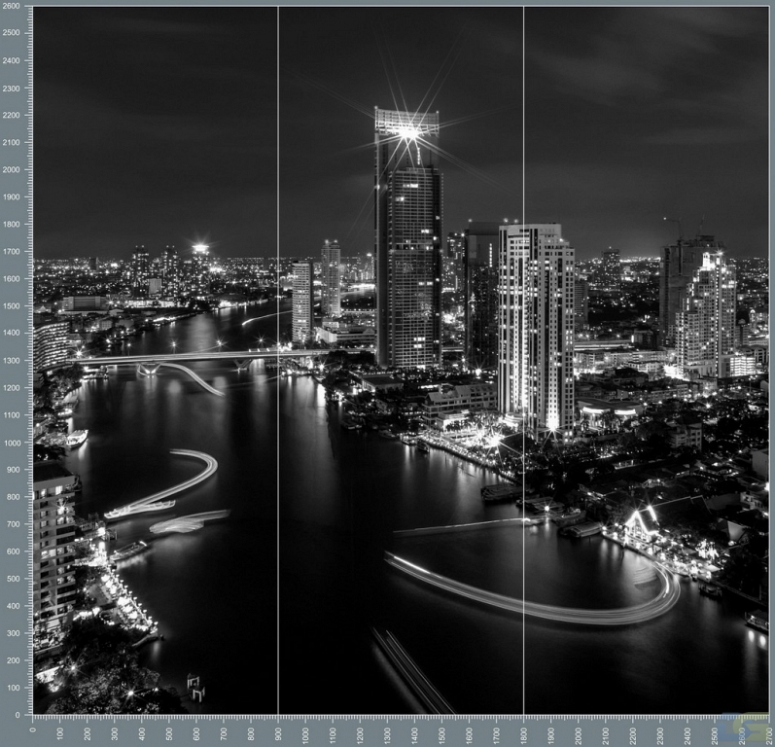
Task: Click the 1400 label on the horizontal ruler
Action: pos(414,729)
